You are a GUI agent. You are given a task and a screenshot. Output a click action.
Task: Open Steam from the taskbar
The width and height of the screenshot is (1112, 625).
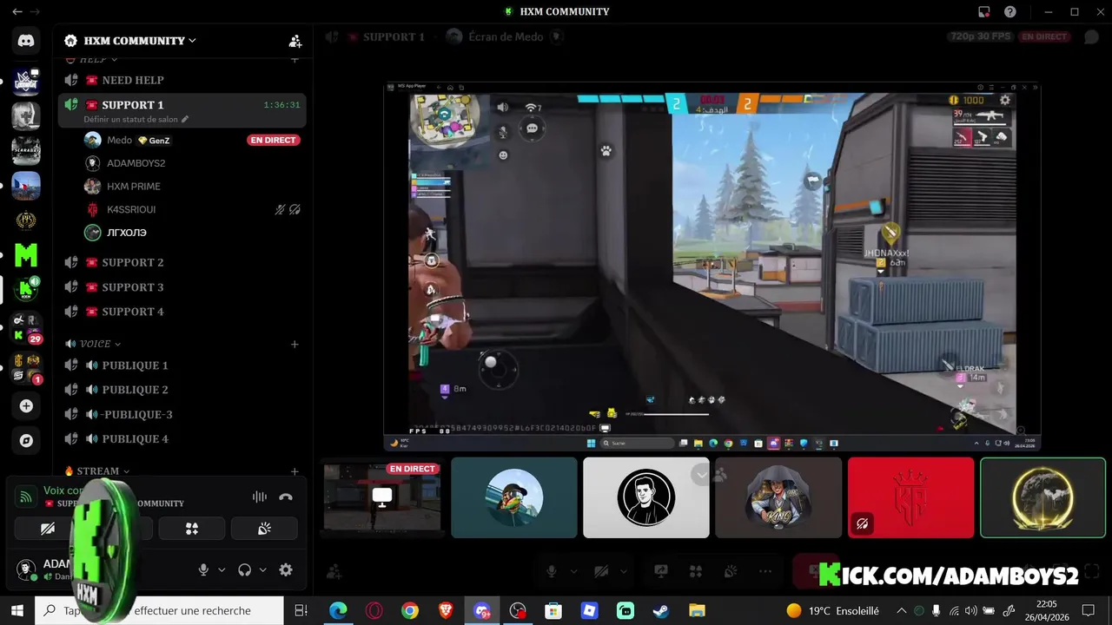point(661,611)
